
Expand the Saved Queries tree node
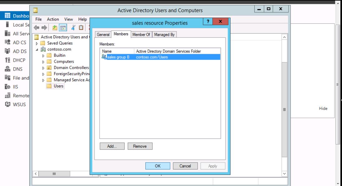pyautogui.click(x=37, y=43)
